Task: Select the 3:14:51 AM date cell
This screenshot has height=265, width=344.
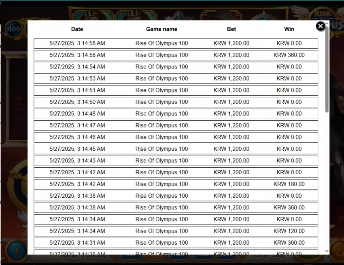Action: point(77,90)
